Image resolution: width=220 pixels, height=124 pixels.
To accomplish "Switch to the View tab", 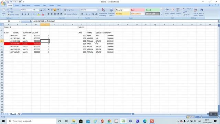I will [59, 6].
